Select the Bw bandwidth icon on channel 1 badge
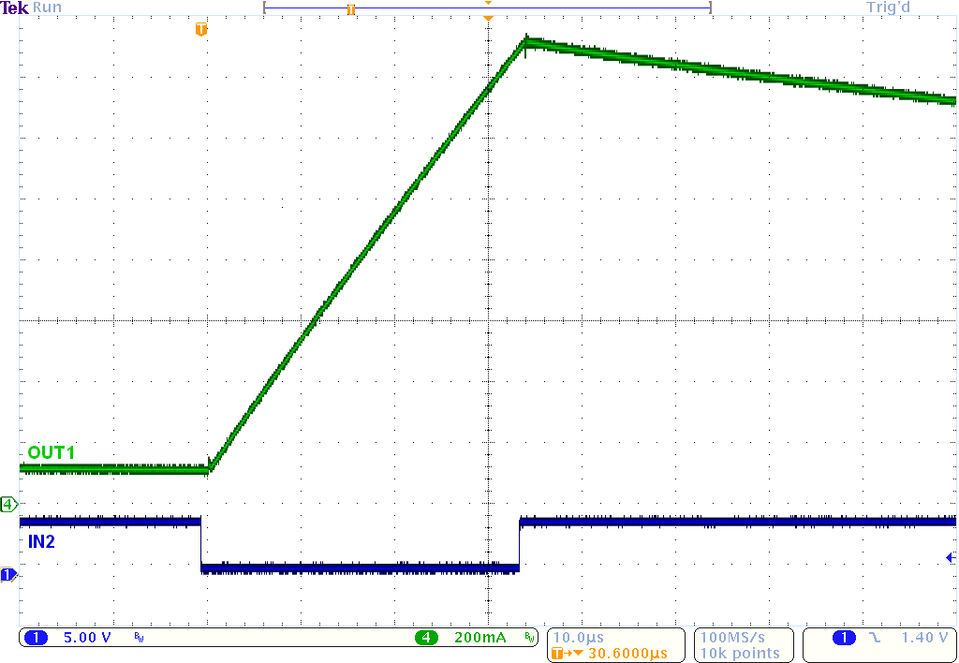Screen dimensions: 959x663 click(x=138, y=637)
